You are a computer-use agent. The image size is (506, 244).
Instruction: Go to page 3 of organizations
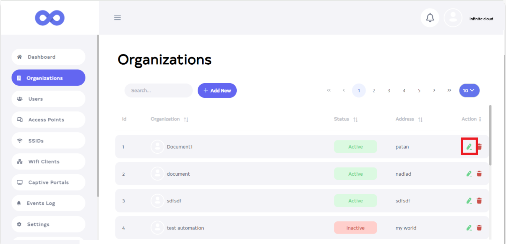tap(389, 91)
